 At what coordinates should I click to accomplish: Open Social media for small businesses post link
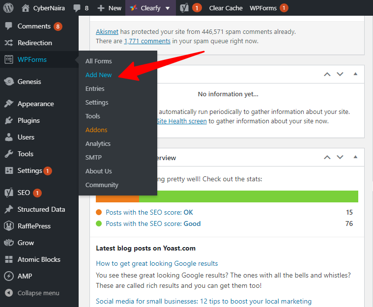coord(203,301)
